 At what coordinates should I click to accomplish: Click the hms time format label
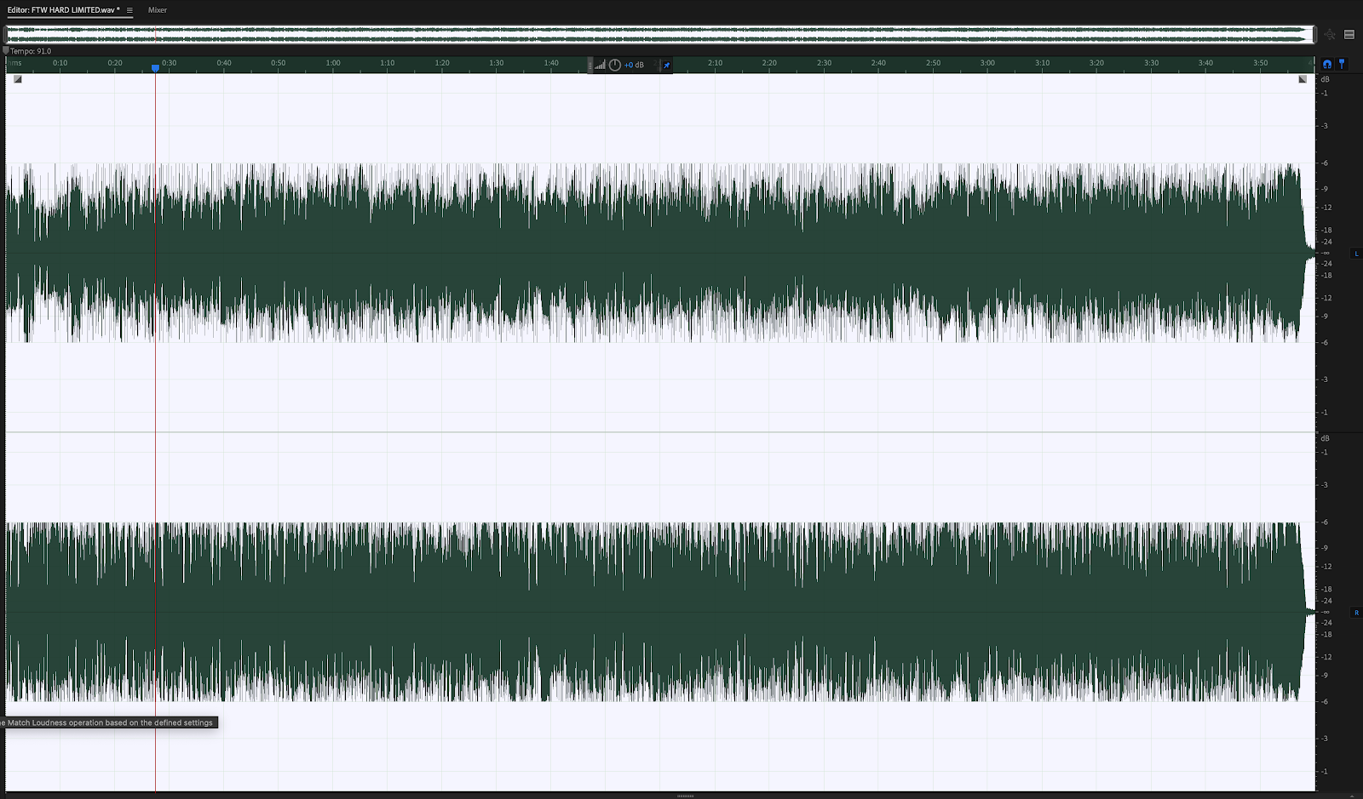tap(14, 63)
